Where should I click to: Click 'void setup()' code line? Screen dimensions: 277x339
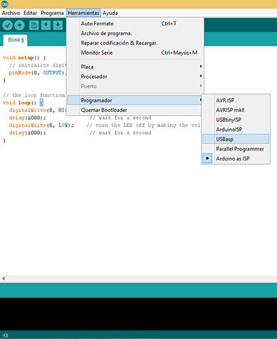(24, 58)
